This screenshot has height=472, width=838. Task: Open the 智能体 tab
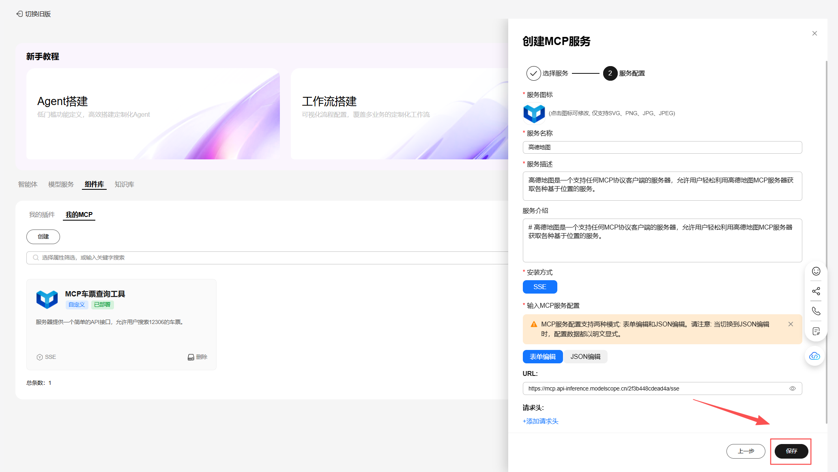tap(28, 185)
